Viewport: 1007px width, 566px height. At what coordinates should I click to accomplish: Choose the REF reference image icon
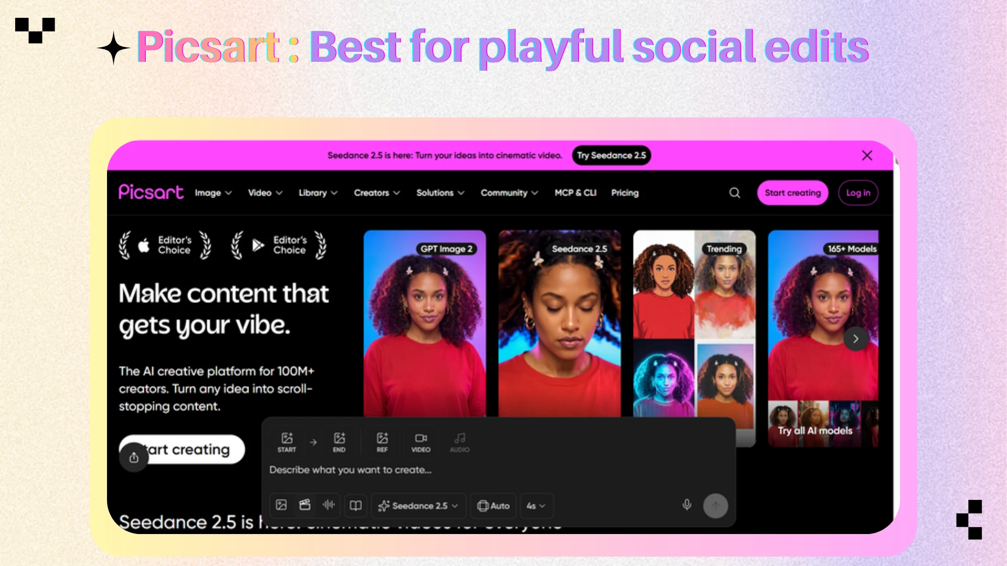pyautogui.click(x=382, y=442)
